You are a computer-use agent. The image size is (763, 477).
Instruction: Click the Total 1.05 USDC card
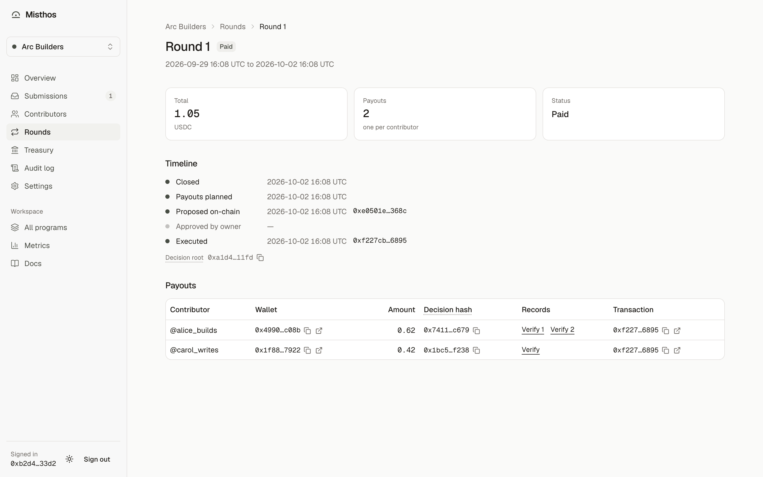(x=256, y=114)
